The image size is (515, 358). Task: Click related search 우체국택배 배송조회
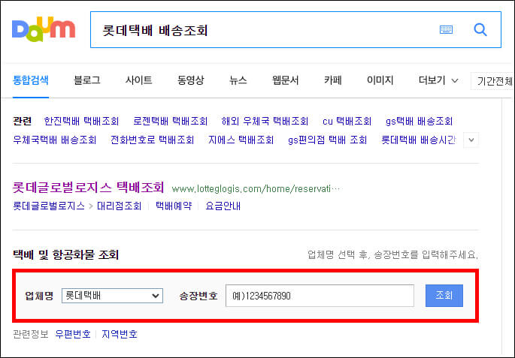tap(55, 140)
